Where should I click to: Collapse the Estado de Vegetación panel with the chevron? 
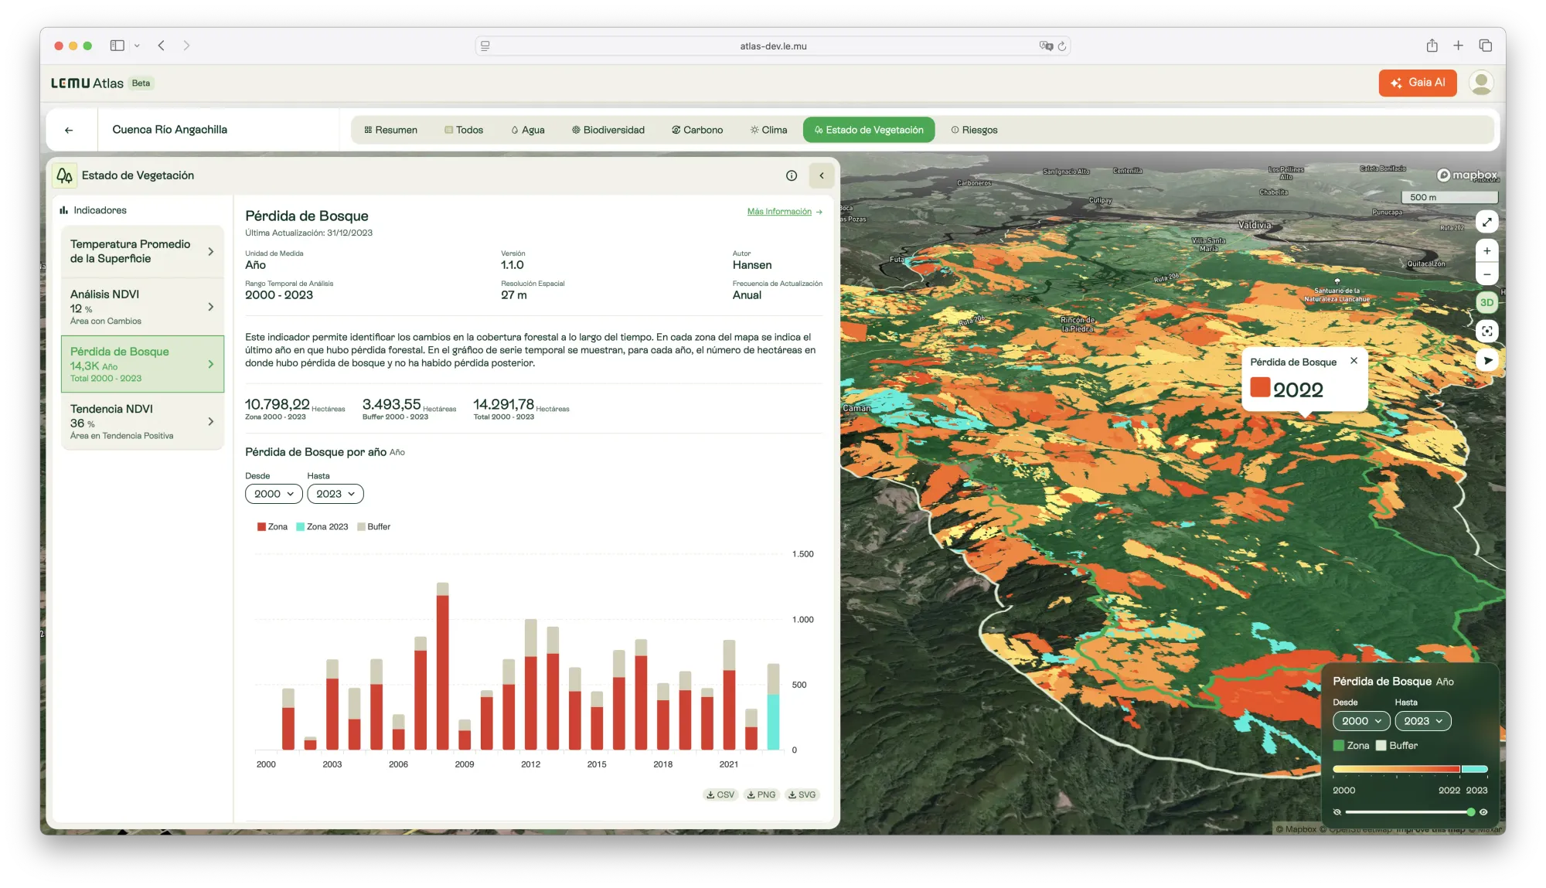click(821, 175)
